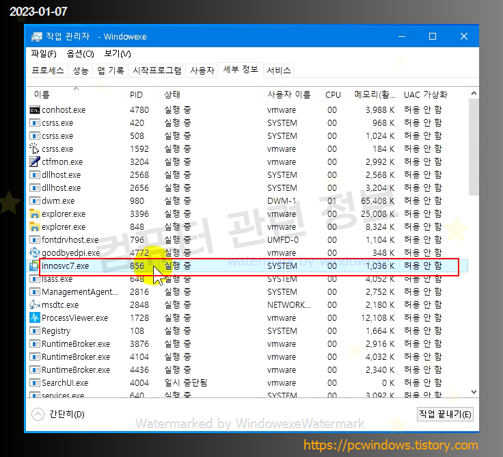Click user name DWM-1
503x457 pixels.
point(282,201)
